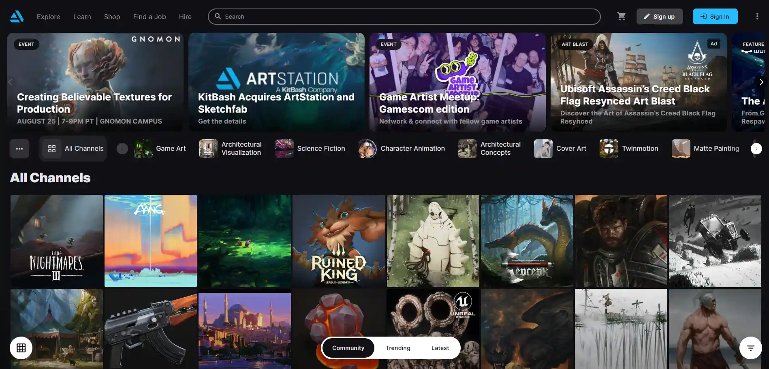Open the snowy tractor chase artwork
This screenshot has height=369, width=769.
715,241
